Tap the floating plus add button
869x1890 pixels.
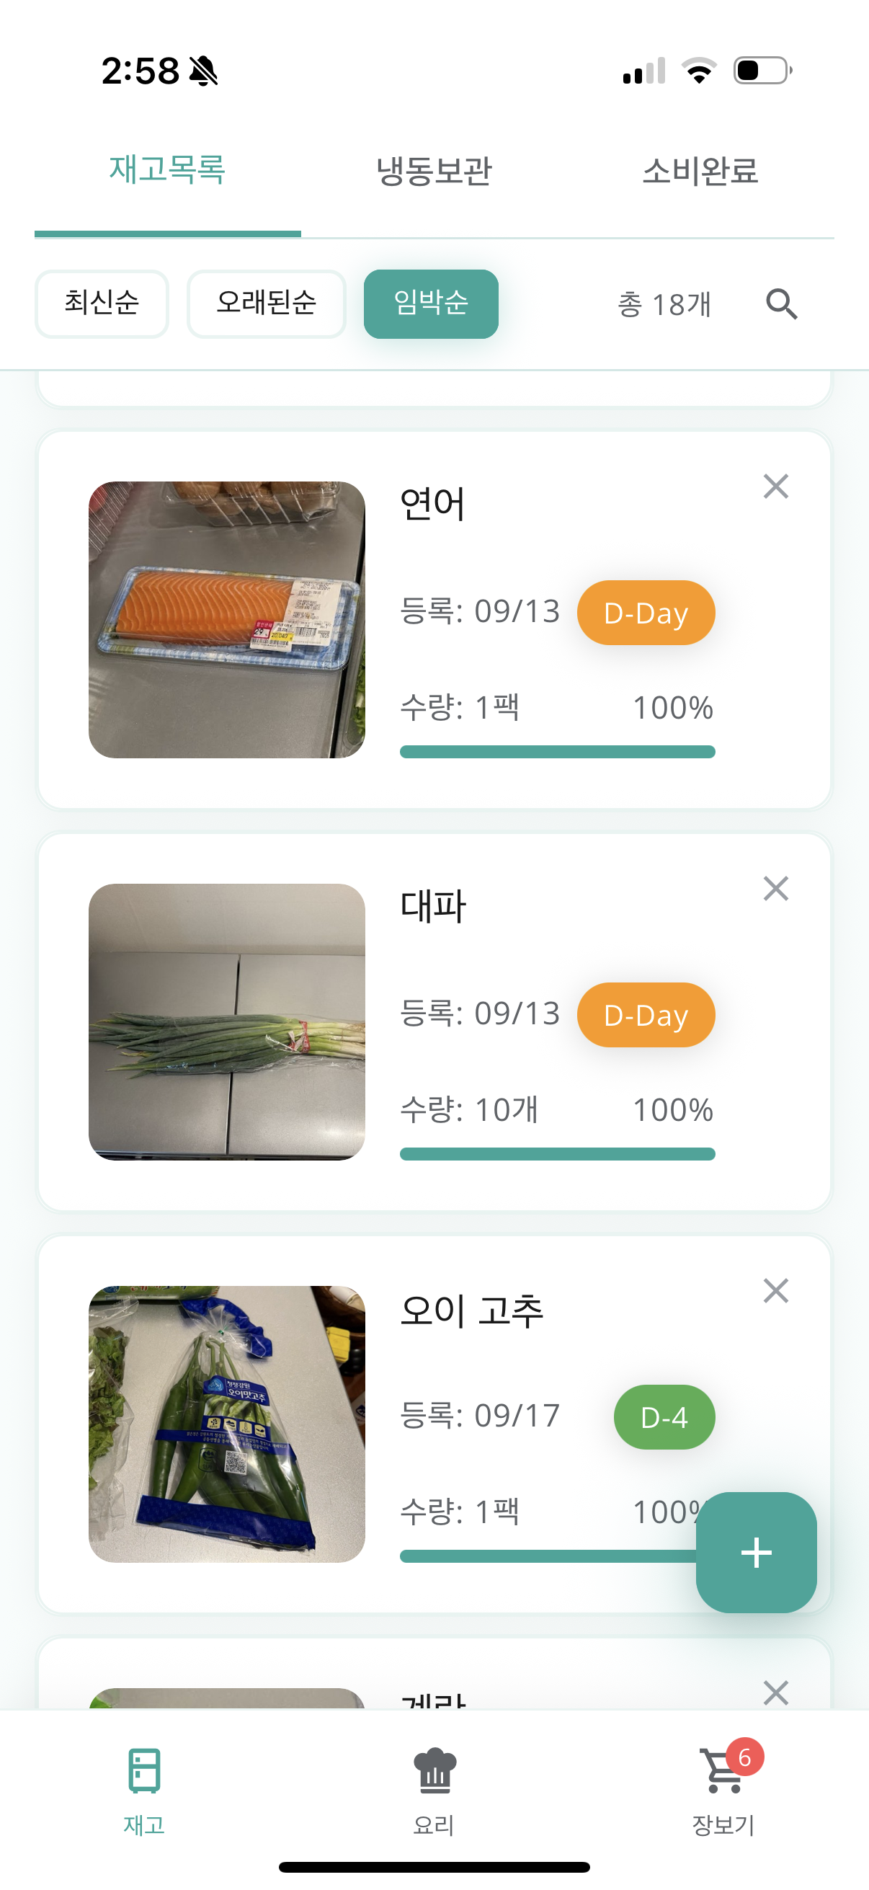[x=756, y=1553]
